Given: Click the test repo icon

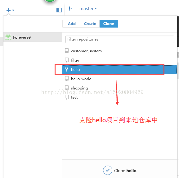Looking at the screenshot, I should pos(67,97).
